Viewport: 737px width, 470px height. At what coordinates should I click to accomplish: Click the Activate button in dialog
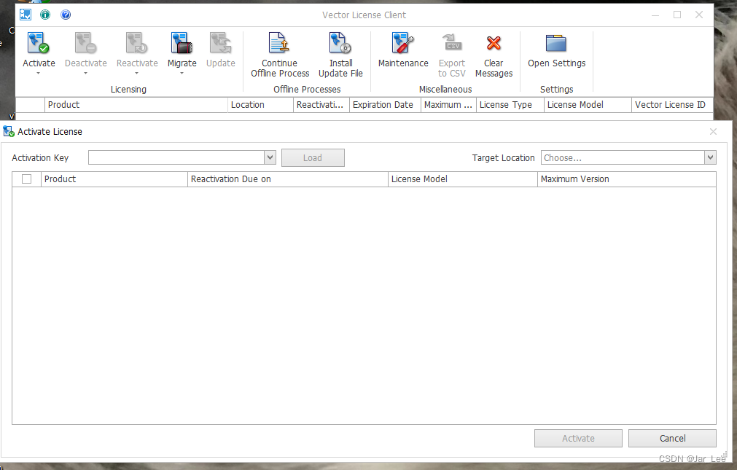tap(578, 438)
